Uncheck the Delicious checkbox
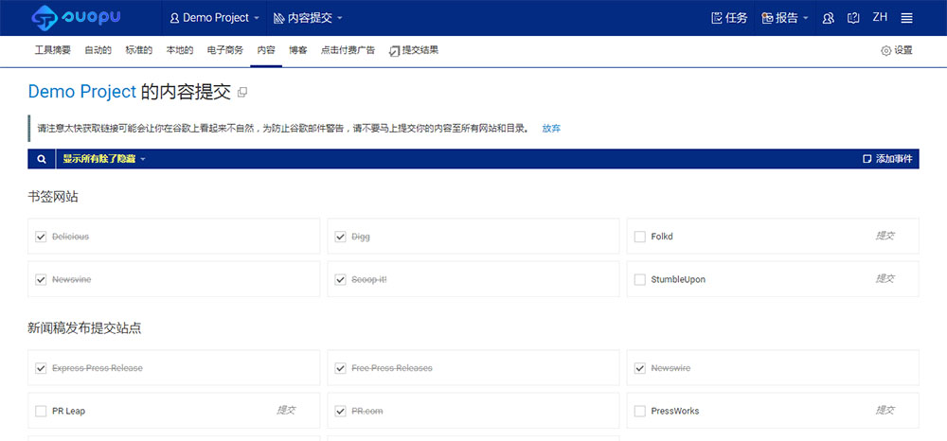 click(x=41, y=237)
